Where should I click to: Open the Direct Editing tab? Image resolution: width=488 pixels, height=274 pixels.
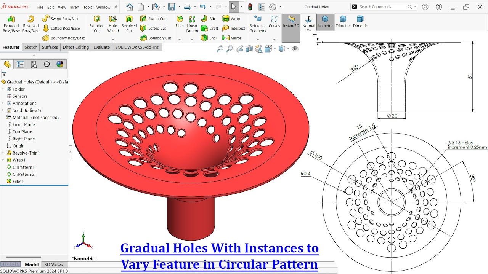coord(76,47)
